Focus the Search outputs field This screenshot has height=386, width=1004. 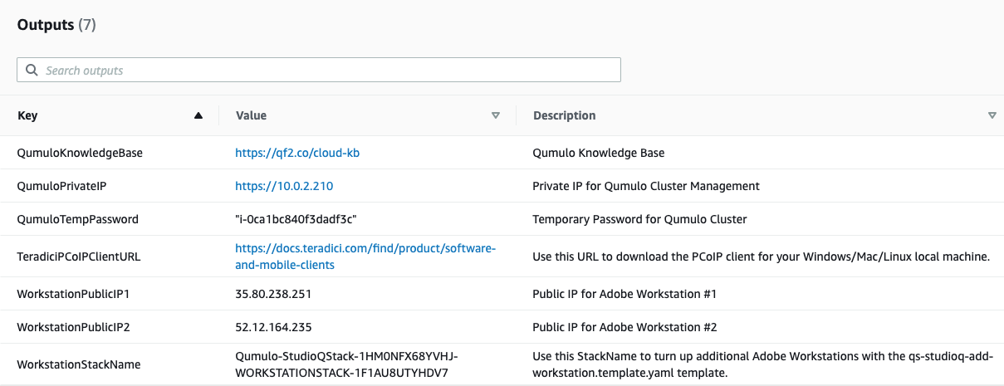click(319, 71)
